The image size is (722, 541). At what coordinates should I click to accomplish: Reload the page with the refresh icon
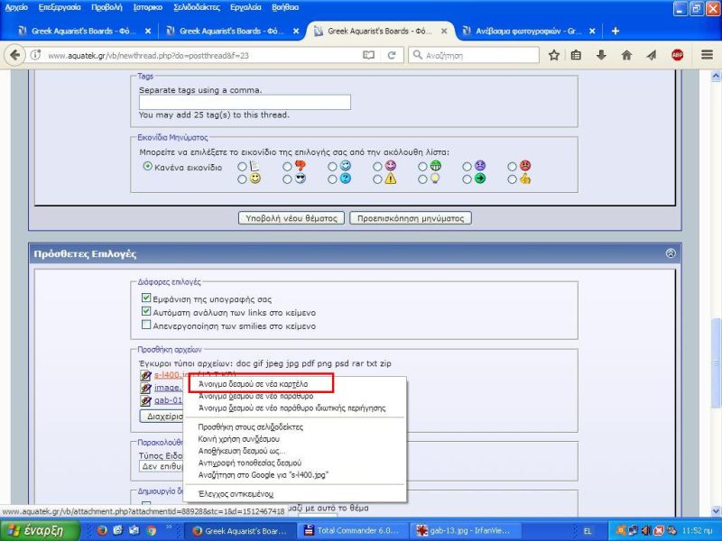click(392, 55)
